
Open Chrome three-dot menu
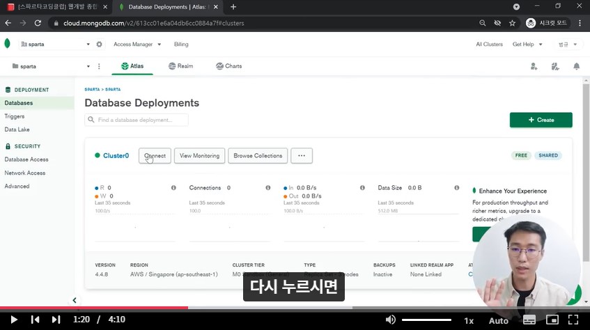(580, 23)
